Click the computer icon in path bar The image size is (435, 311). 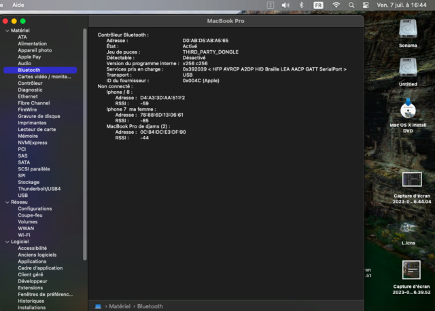click(x=98, y=306)
